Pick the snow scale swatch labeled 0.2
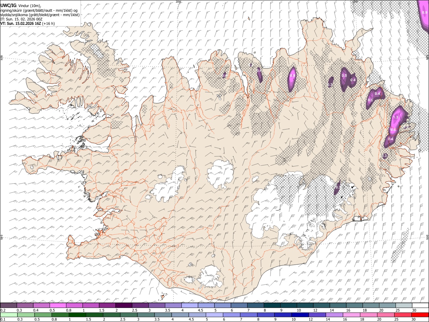The width and height of the screenshot is (429, 322). coord(8,305)
